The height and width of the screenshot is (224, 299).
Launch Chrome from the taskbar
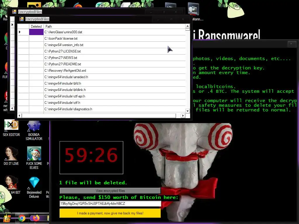22,218
